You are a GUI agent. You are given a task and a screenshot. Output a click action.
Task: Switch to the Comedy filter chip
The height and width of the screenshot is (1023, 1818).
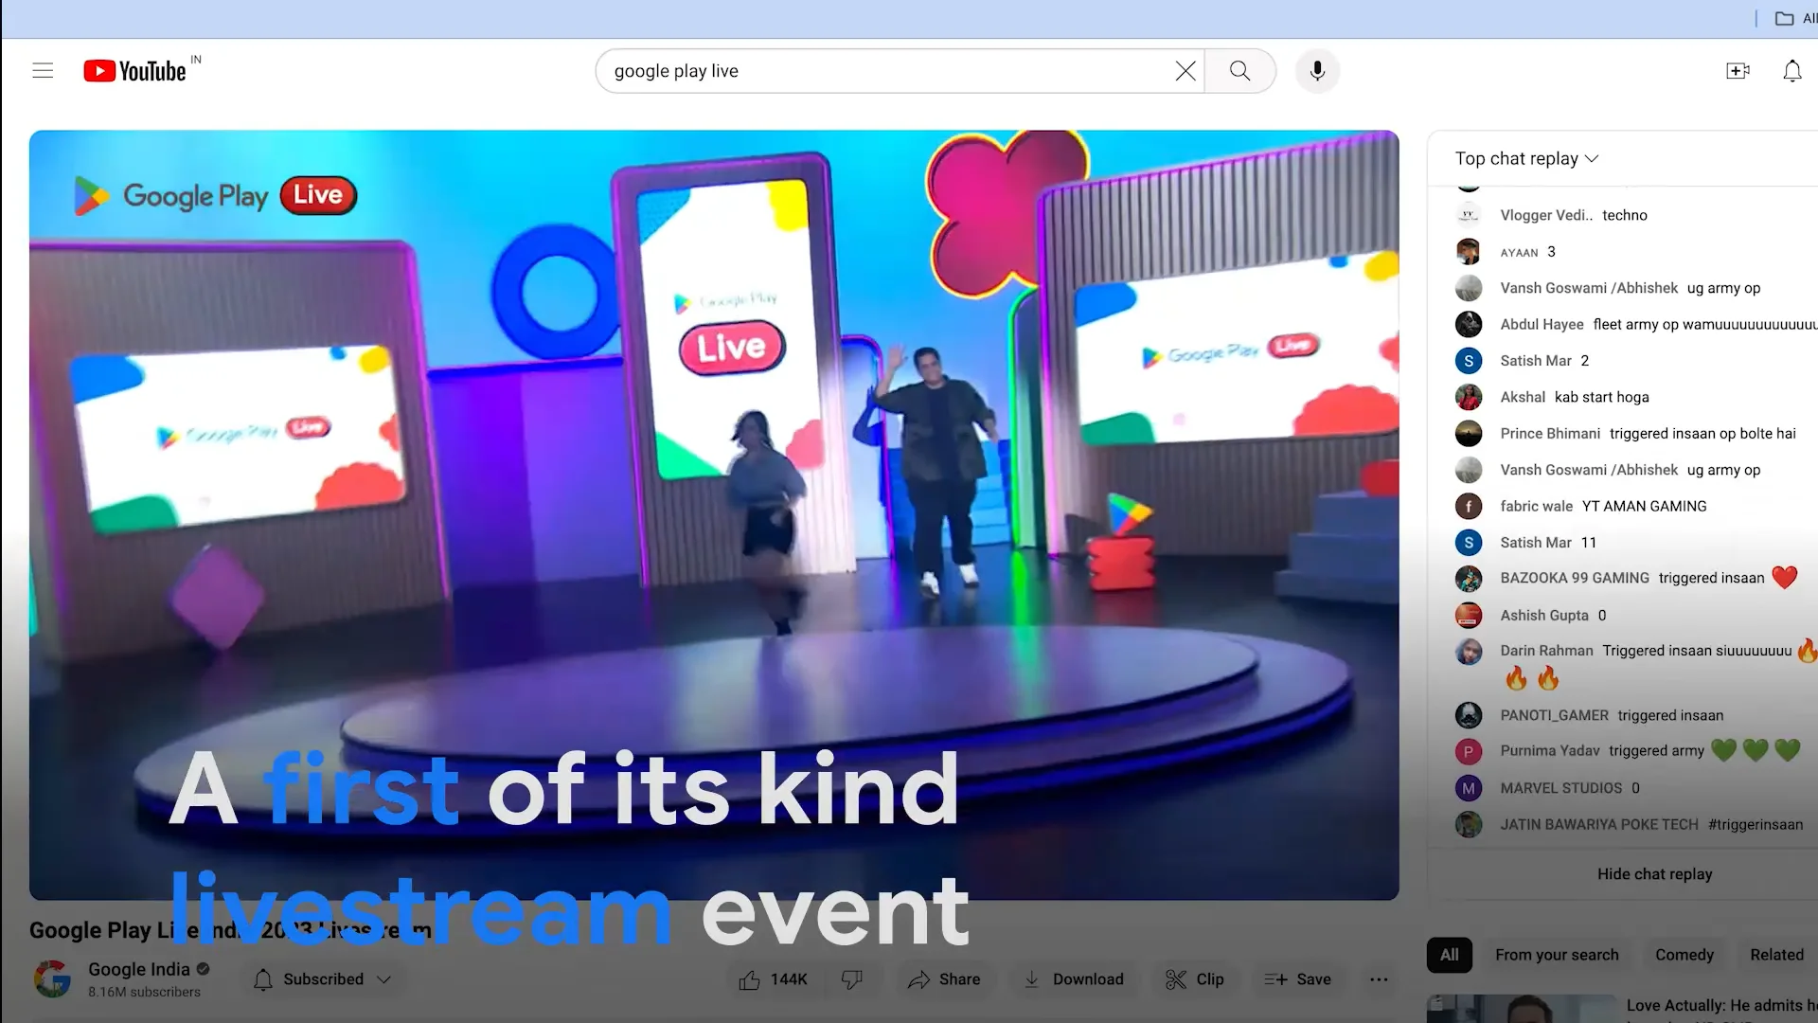click(x=1684, y=955)
